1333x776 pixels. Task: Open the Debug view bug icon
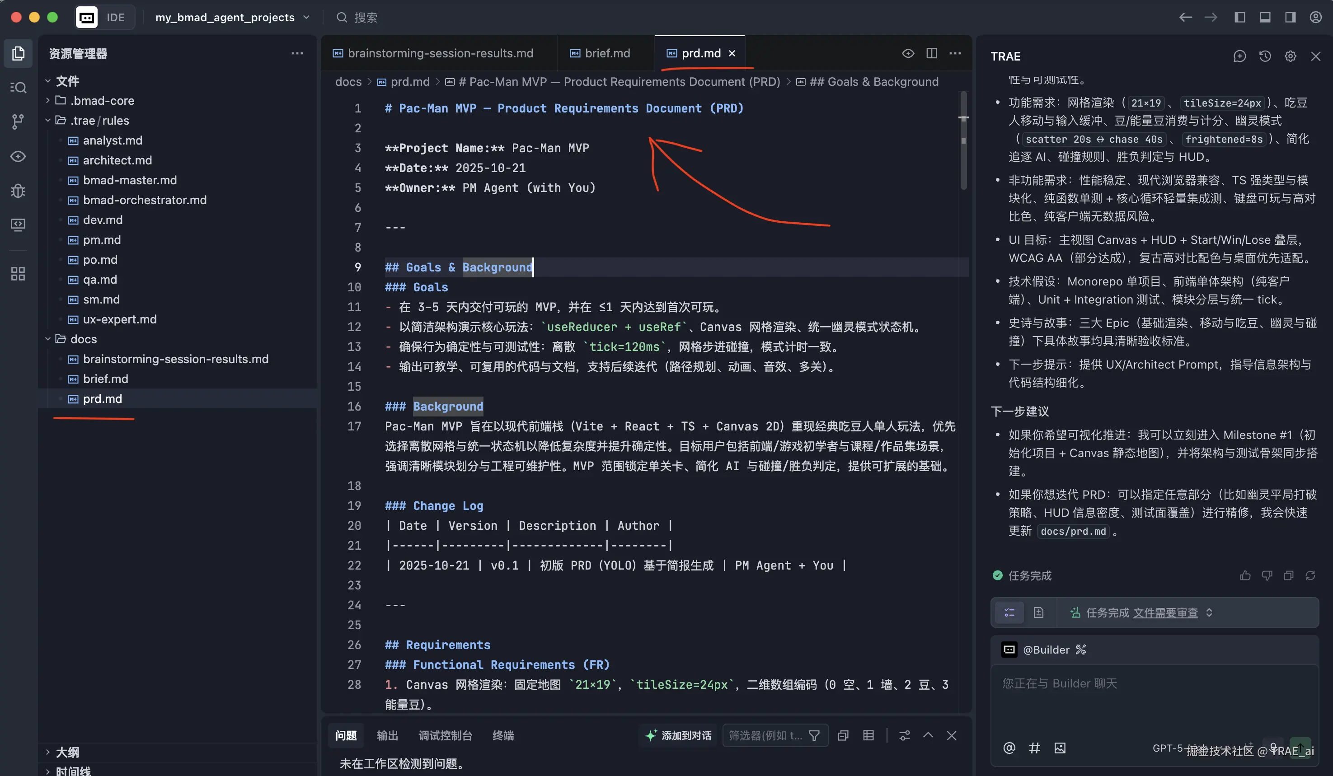point(18,190)
